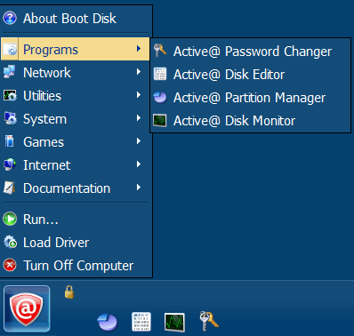Launch Disk Editor from taskbar grid icon
354x336 pixels.
point(141,322)
